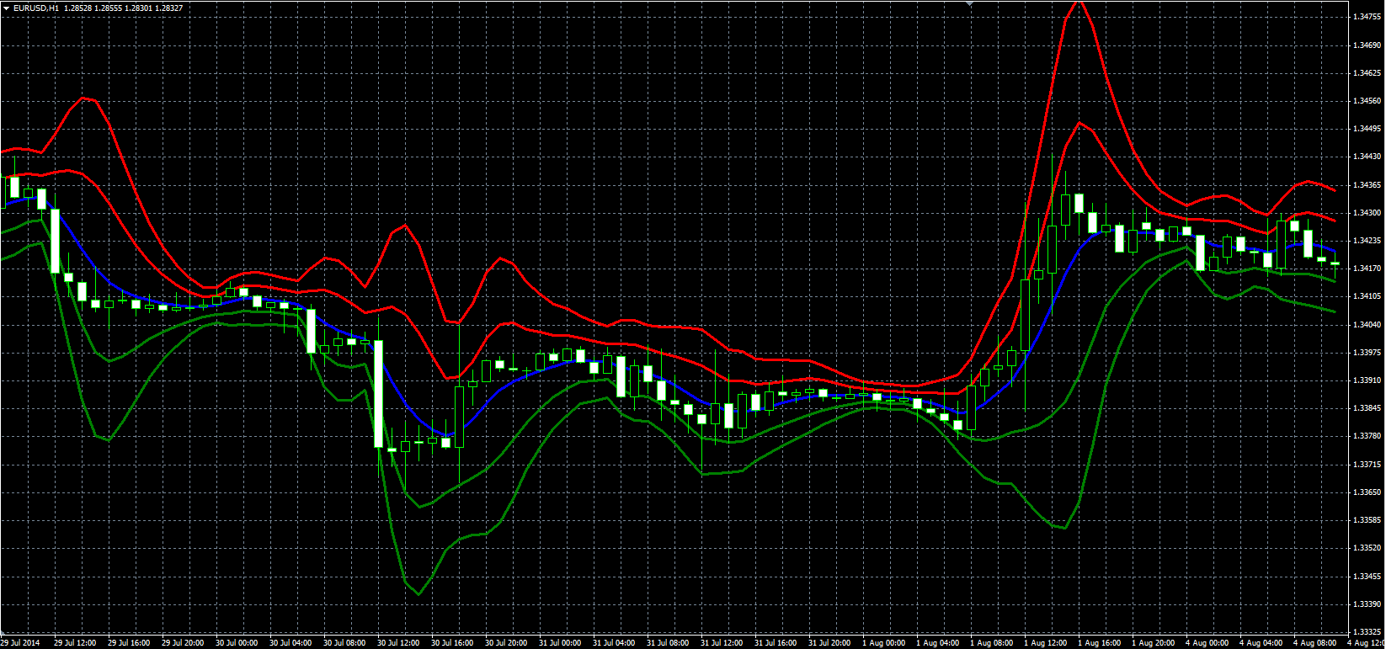Click the 30 Jul 00:00 time label
The width and height of the screenshot is (1386, 649).
(237, 643)
